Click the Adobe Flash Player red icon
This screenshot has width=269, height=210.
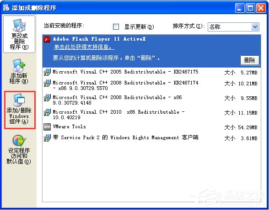47,39
